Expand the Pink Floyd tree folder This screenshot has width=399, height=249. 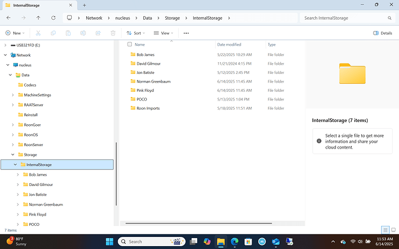pyautogui.click(x=18, y=214)
